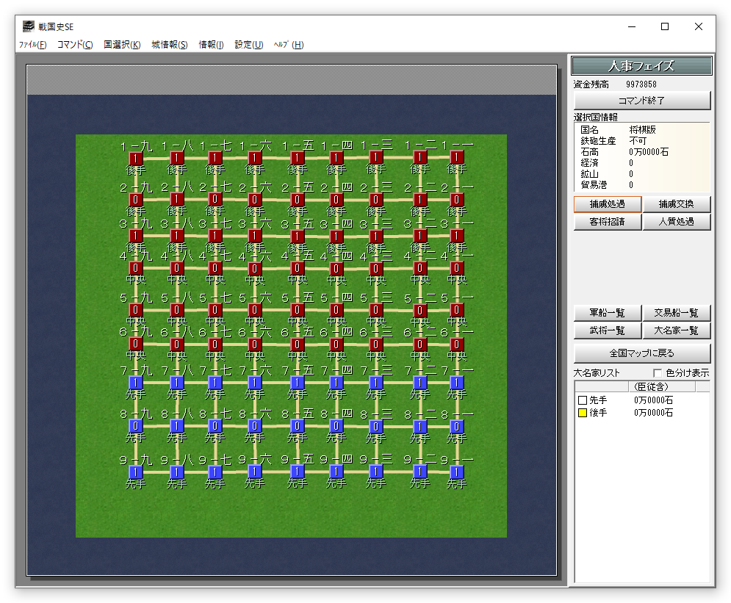731x603 pixels.
Task: Click the 捕虜交換 button
Action: pos(677,204)
